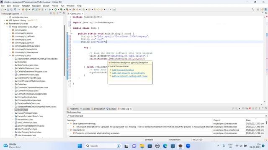Open Microsoft Edge from the taskbar
This screenshot has height=150, width=268.
point(165,146)
